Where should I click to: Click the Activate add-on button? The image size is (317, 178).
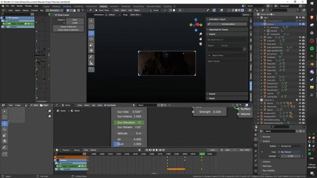click(x=227, y=24)
